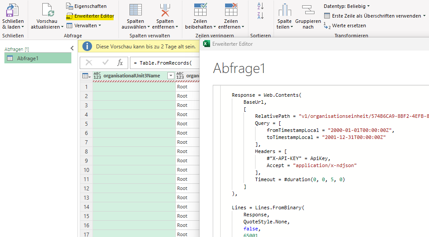The image size is (429, 237).
Task: Click the Vorschau aktualisieren icon
Action: point(47,10)
